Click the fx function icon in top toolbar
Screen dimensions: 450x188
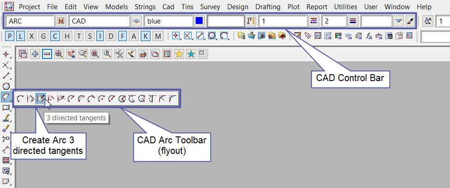click(x=368, y=36)
